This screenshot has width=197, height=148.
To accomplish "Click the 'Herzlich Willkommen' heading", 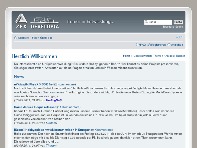I will (x=34, y=56).
